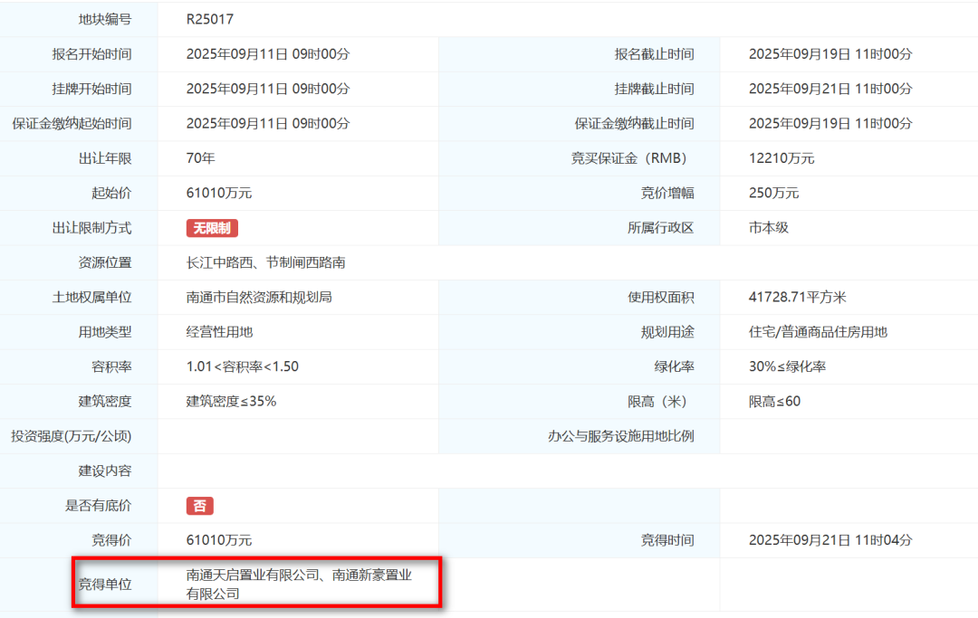Select the 市本级 district value

coord(769,228)
